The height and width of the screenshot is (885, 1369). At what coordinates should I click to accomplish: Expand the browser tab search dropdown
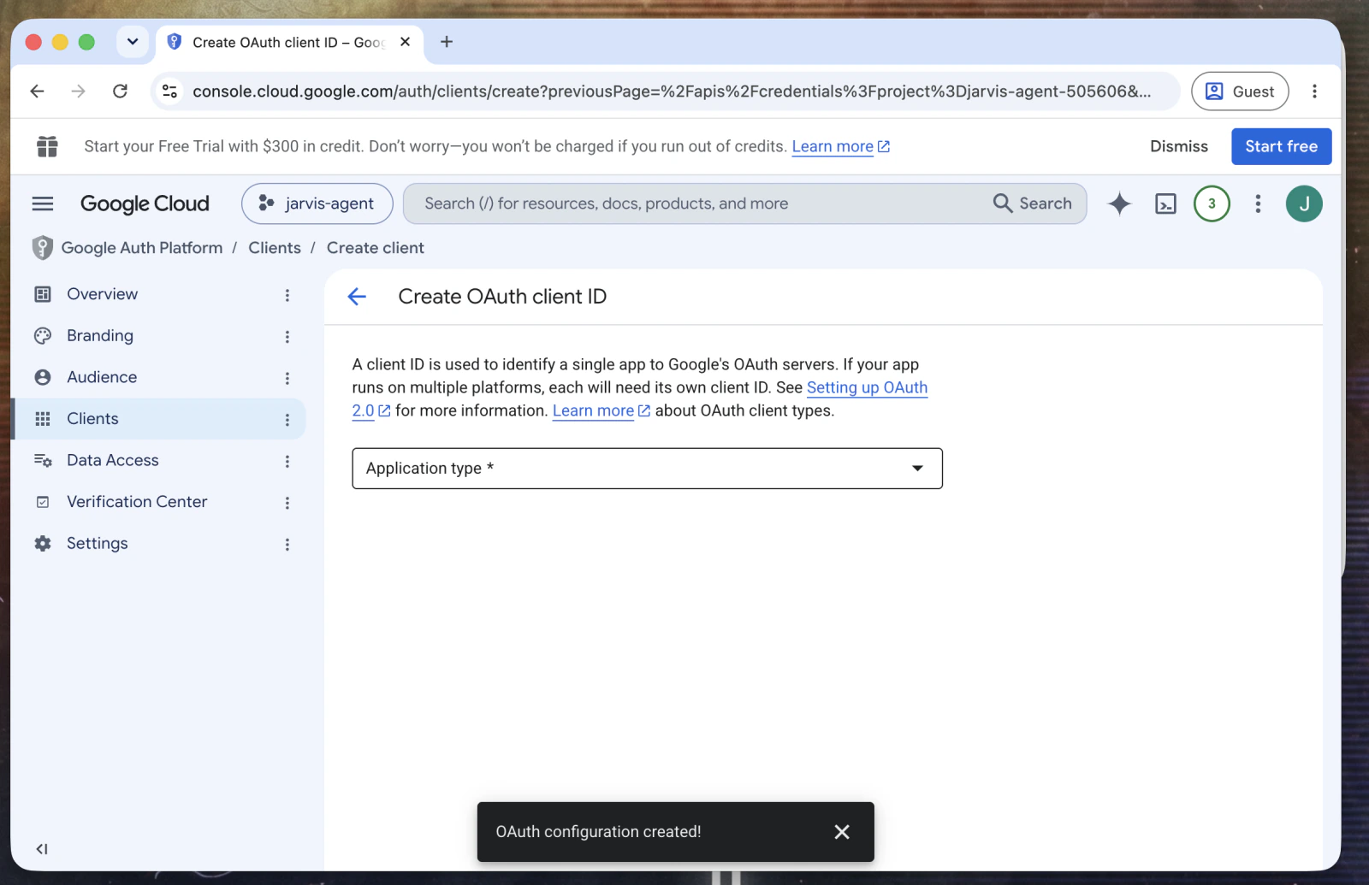(133, 41)
